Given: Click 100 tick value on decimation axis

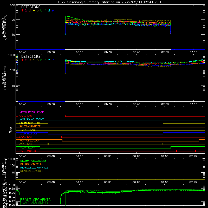Looking at the screenshot, I should pos(12,165).
